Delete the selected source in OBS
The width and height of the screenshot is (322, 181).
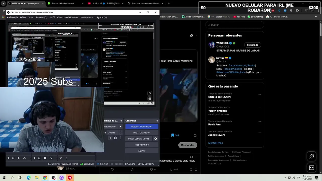tap(39, 158)
